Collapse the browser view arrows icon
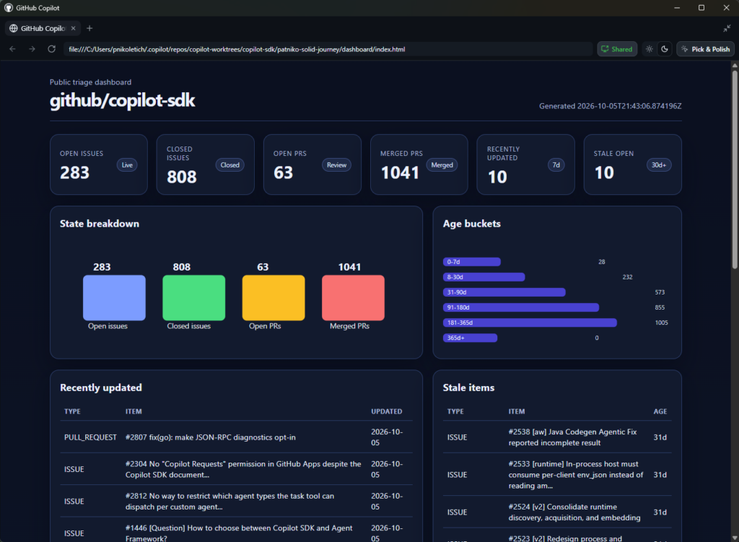The image size is (739, 542). [x=727, y=28]
